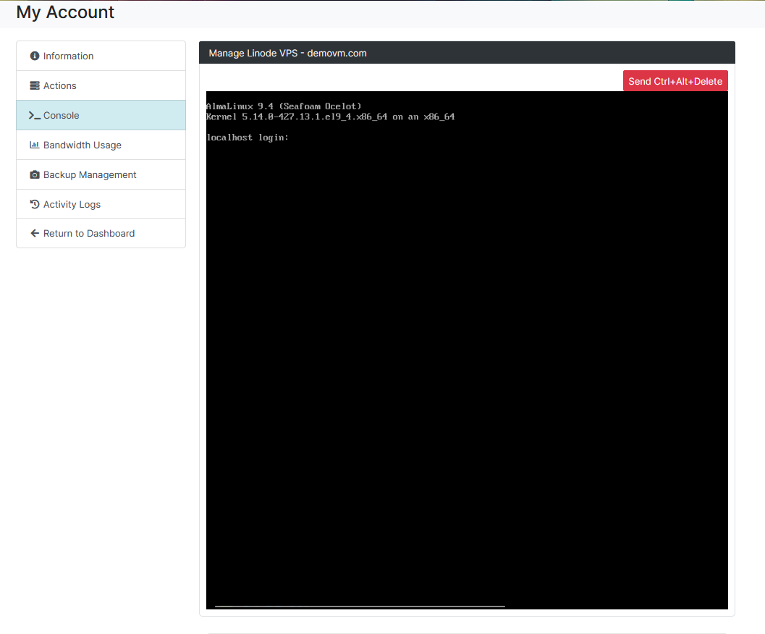This screenshot has width=765, height=634.
Task: Click the horizontal scrollbar at console bottom
Action: tap(360, 606)
